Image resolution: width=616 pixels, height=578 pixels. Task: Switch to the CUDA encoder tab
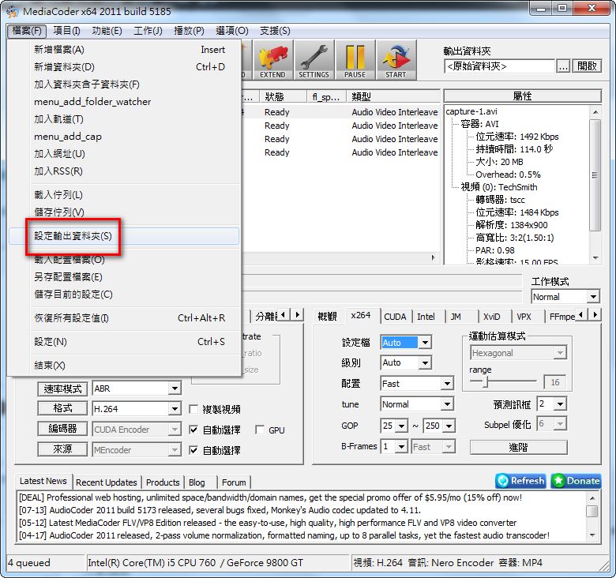coord(395,317)
